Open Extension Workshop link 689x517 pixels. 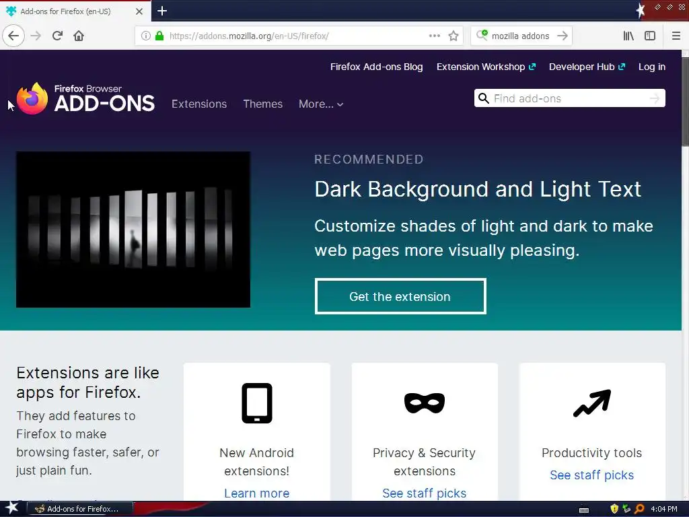tap(486, 67)
